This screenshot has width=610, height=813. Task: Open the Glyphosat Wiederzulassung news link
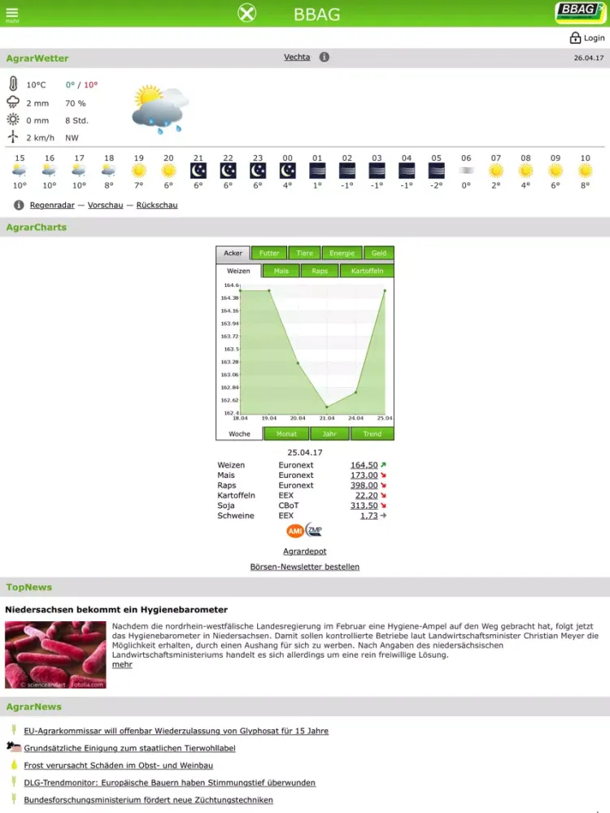[x=176, y=731]
